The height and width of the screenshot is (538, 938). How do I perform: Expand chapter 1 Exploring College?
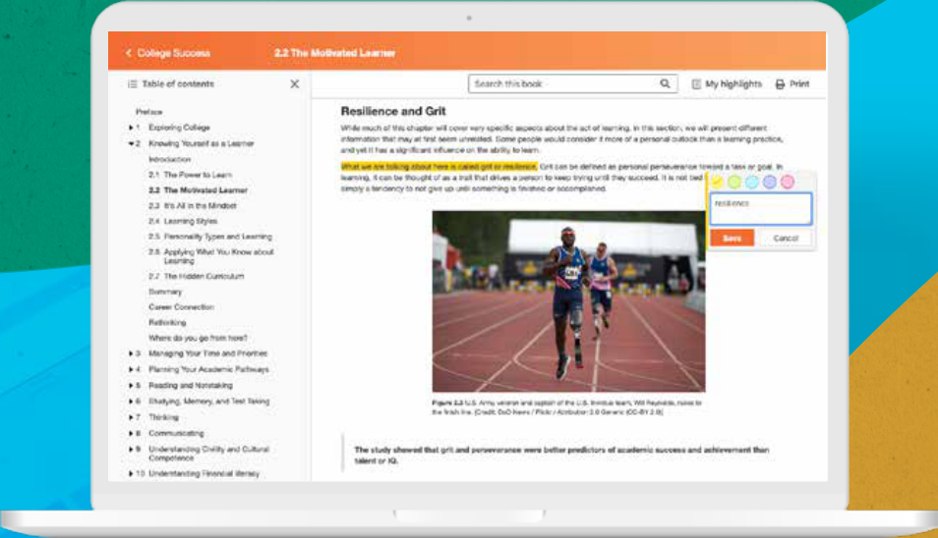point(131,128)
